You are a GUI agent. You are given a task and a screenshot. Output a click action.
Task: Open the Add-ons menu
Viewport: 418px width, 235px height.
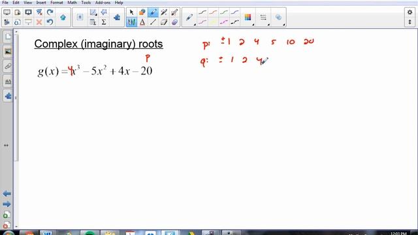[103, 3]
